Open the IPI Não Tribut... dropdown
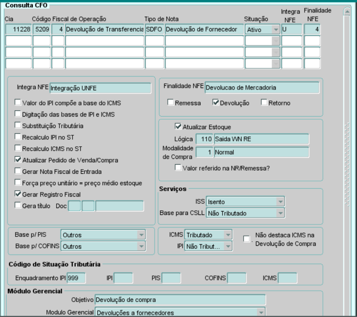 coord(208,246)
